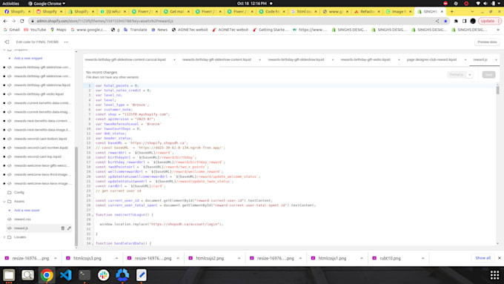
Task: Open reward.css in the Assets folder
Action: click(22, 219)
